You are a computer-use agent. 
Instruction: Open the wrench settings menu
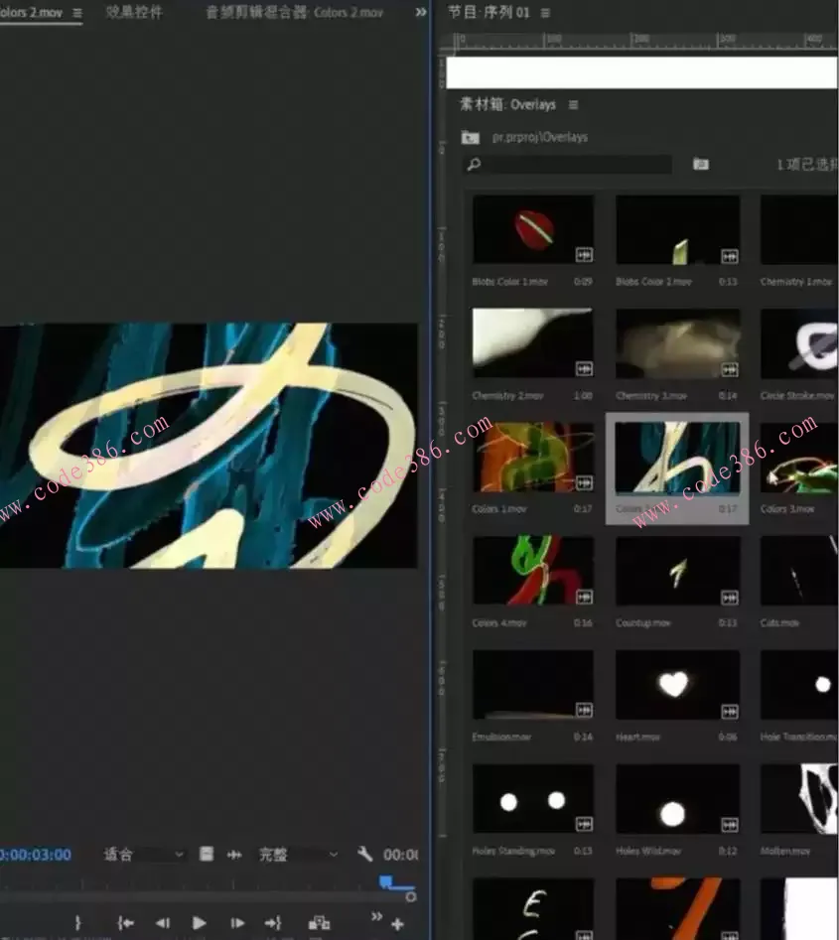pyautogui.click(x=364, y=855)
